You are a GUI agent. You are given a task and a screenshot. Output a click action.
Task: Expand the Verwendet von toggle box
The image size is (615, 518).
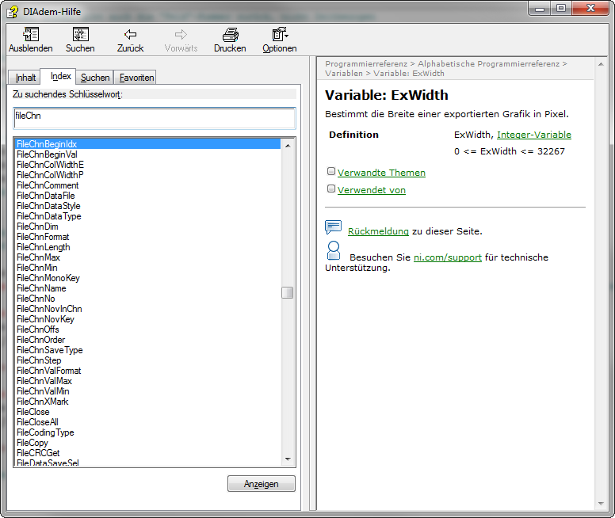331,189
